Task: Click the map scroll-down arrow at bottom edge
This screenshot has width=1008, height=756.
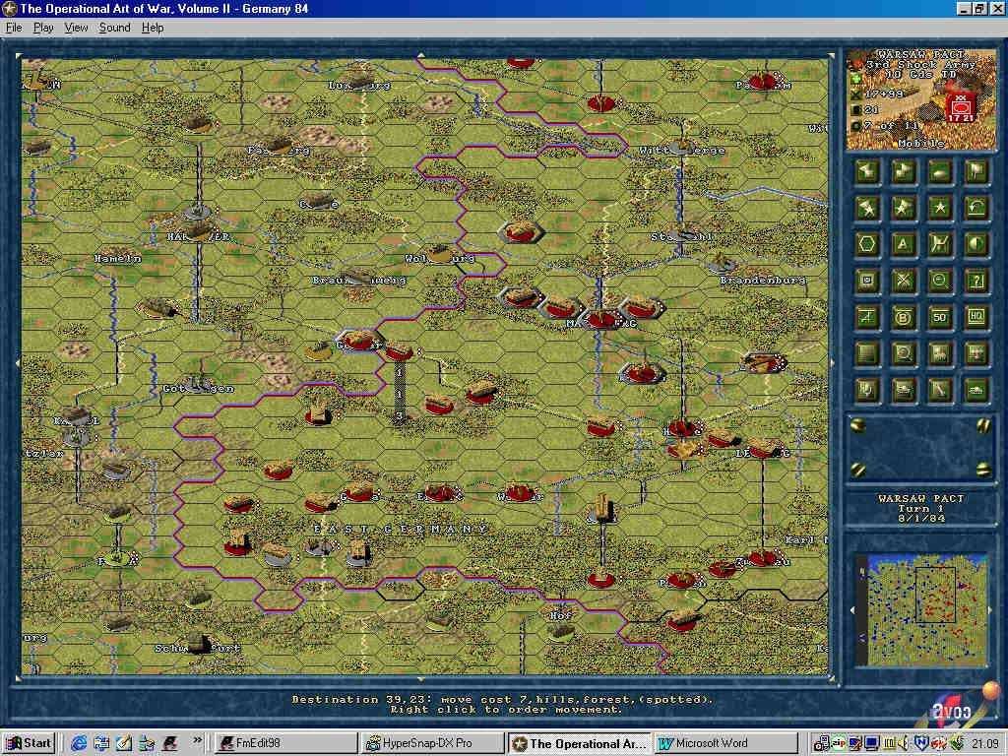Action: click(421, 679)
